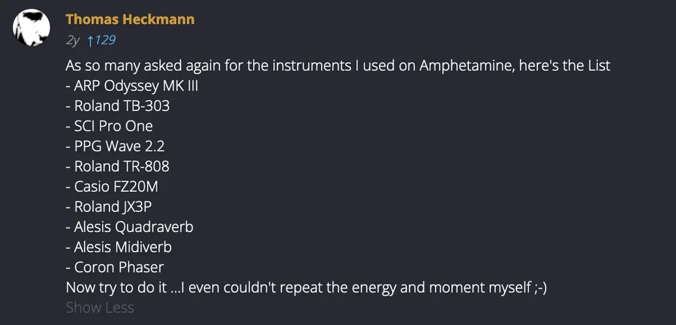
Task: Click the SCI Pro One list entry
Action: click(109, 126)
